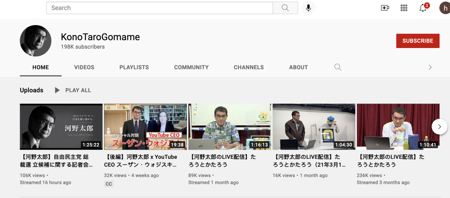The width and height of the screenshot is (450, 198).
Task: Open the 1:25:22 press conference thumbnail
Action: click(61, 127)
